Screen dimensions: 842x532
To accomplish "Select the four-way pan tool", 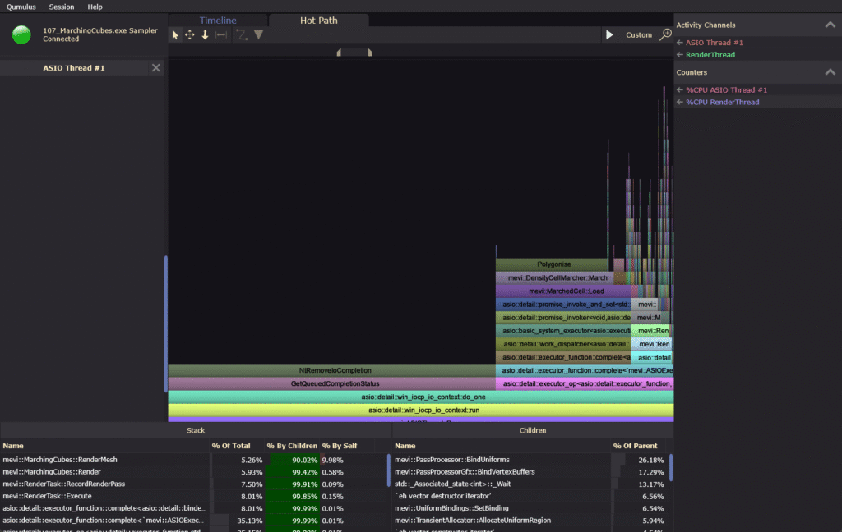I will pyautogui.click(x=190, y=34).
